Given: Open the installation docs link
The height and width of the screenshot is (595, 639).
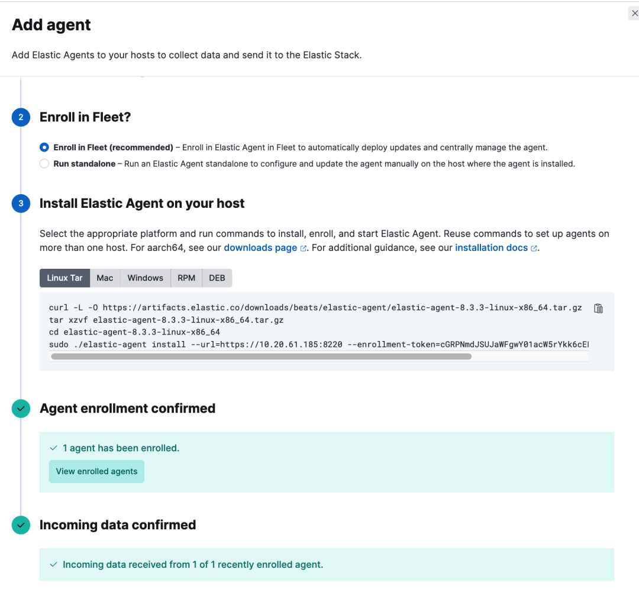Looking at the screenshot, I should 491,248.
